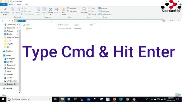The height and width of the screenshot is (102, 182).
Task: Open the File tab
Action: [x=4, y=5]
